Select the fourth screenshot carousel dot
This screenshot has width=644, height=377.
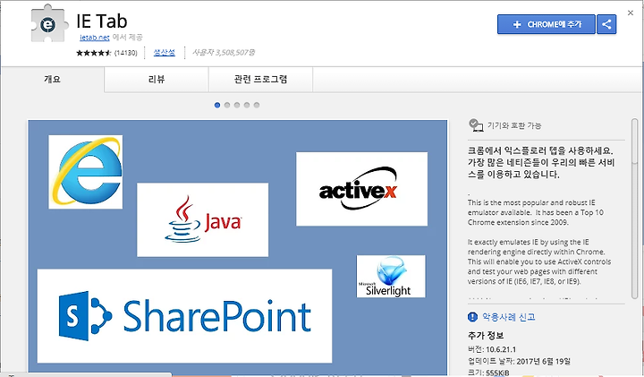pyautogui.click(x=247, y=106)
